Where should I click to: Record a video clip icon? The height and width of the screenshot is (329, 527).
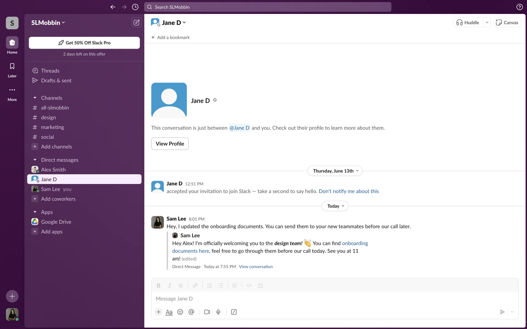coord(207,312)
